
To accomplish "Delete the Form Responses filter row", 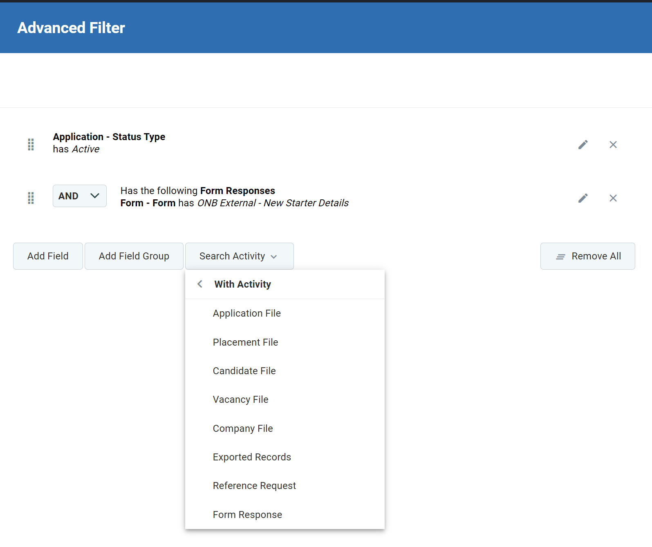I will pyautogui.click(x=613, y=198).
